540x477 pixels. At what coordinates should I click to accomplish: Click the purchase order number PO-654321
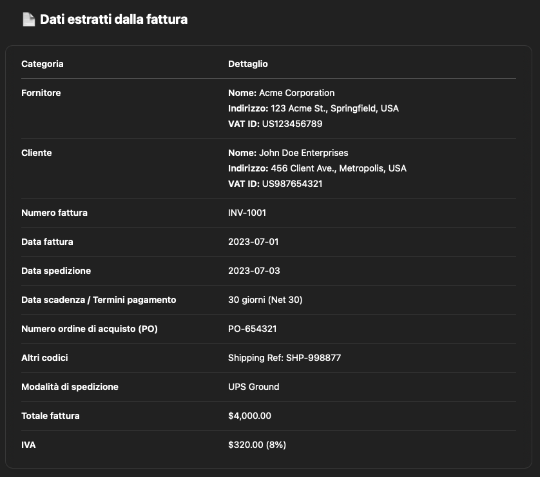[253, 329]
